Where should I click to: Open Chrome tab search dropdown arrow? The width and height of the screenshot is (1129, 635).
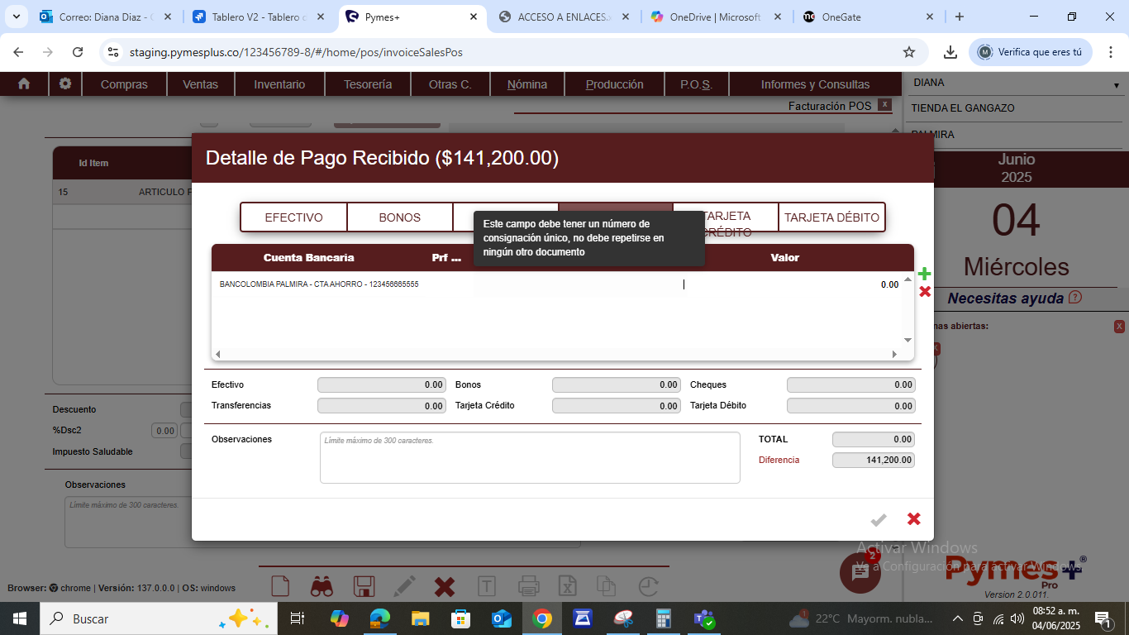coord(17,17)
